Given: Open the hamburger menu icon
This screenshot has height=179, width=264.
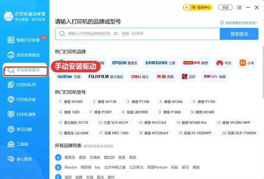Looking at the screenshot, I should 239,7.
